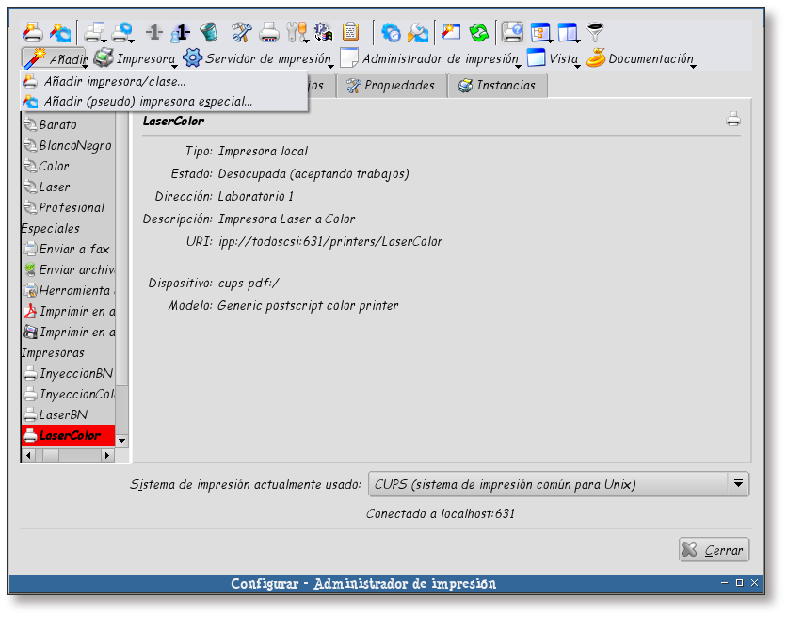Select the Barato printer class
Image resolution: width=787 pixels, height=617 pixels.
click(57, 124)
